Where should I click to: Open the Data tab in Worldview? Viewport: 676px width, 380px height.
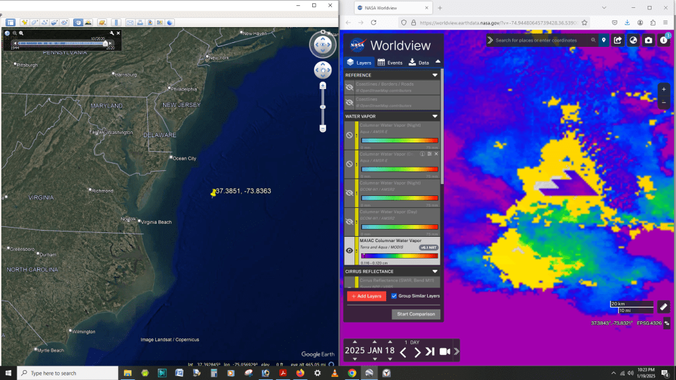click(x=419, y=63)
